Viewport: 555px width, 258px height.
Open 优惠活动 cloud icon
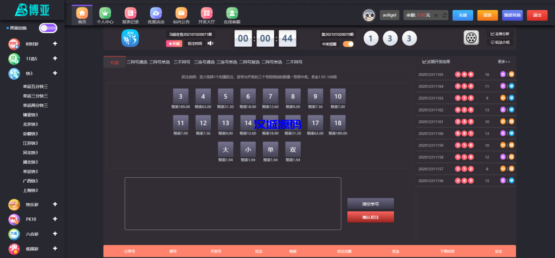click(x=156, y=13)
